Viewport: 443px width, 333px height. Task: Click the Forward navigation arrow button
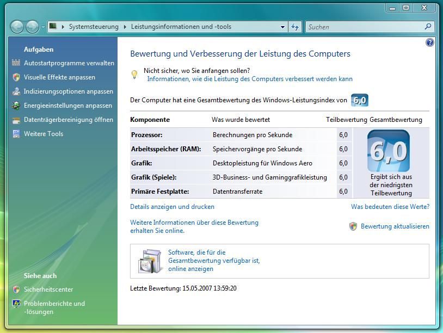click(x=32, y=27)
